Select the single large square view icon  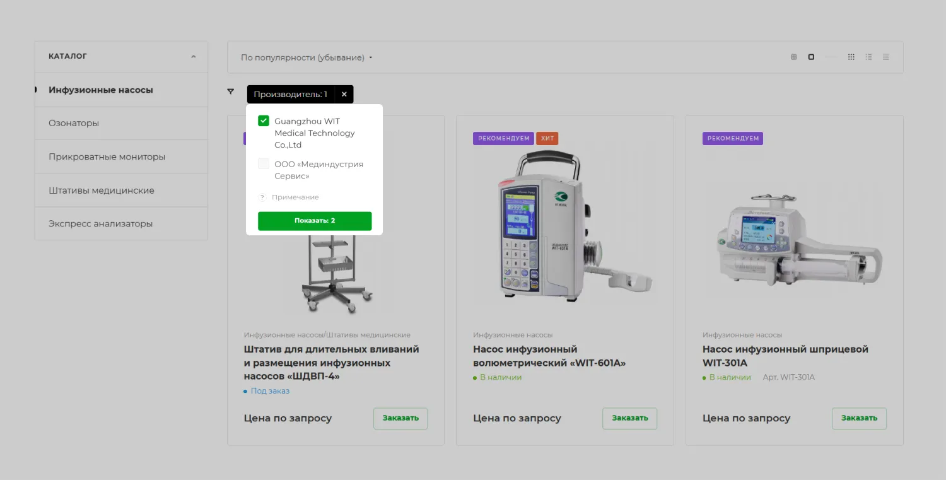click(x=812, y=57)
